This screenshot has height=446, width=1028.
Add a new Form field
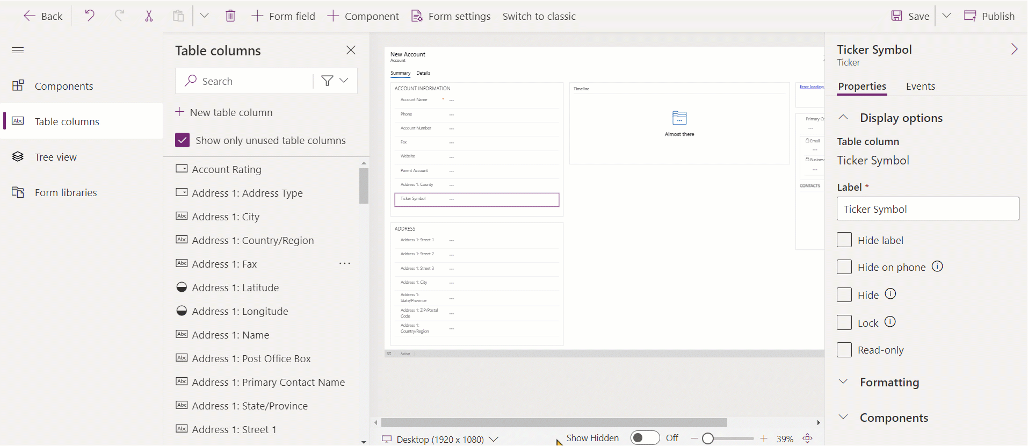tap(283, 16)
